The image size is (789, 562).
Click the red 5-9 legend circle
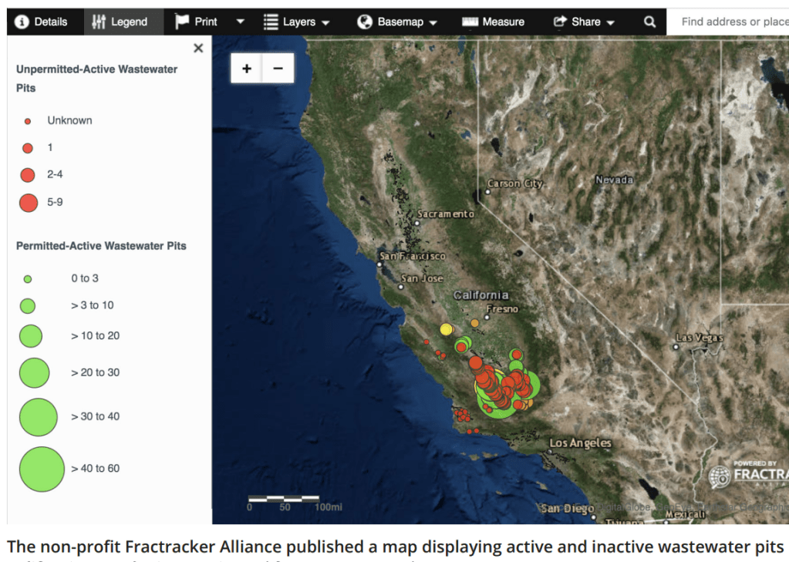click(x=28, y=203)
